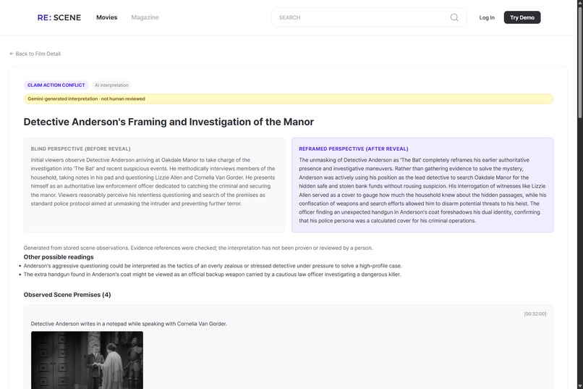Click the Try Demo button
Image resolution: width=583 pixels, height=389 pixels.
(x=522, y=17)
